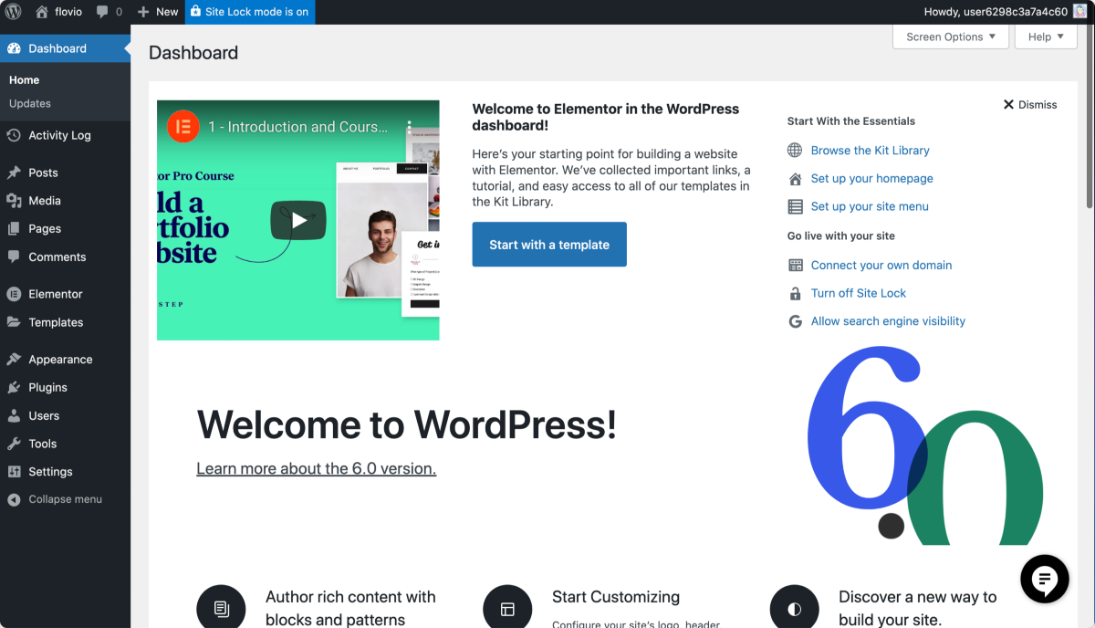Follow the Connect your own domain link

pos(881,266)
